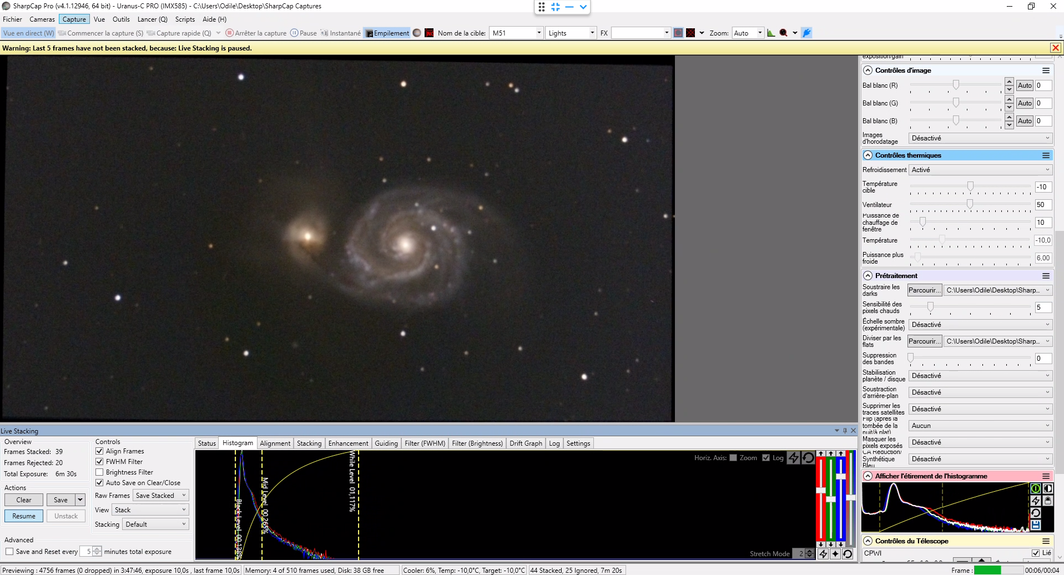1064x575 pixels.
Task: Click the Température cible value field
Action: pos(1043,187)
